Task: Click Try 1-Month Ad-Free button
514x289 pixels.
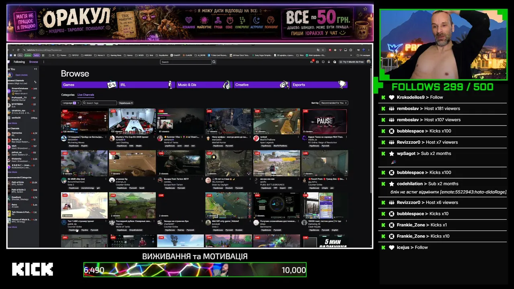Action: (352, 62)
